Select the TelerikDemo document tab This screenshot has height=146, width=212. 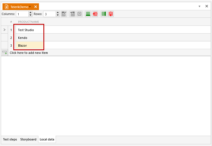coord(21,7)
